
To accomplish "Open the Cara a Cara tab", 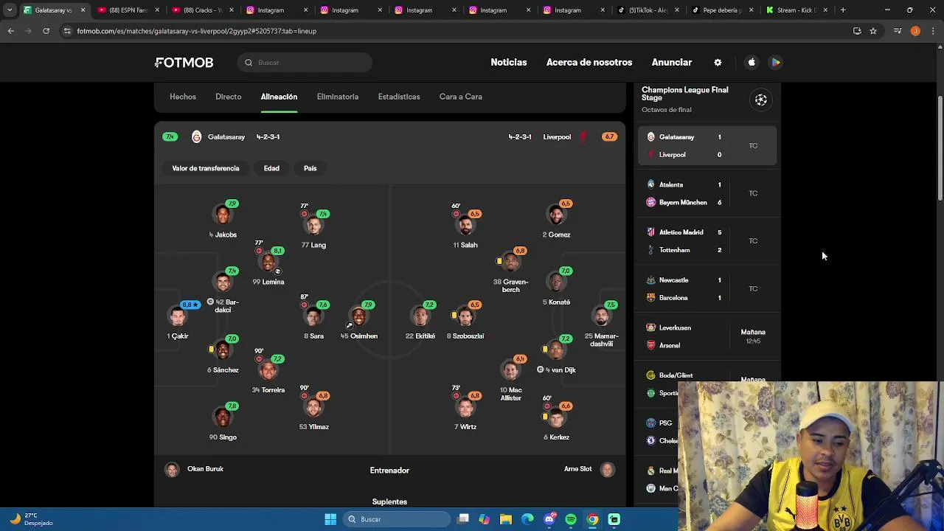I will pyautogui.click(x=461, y=97).
